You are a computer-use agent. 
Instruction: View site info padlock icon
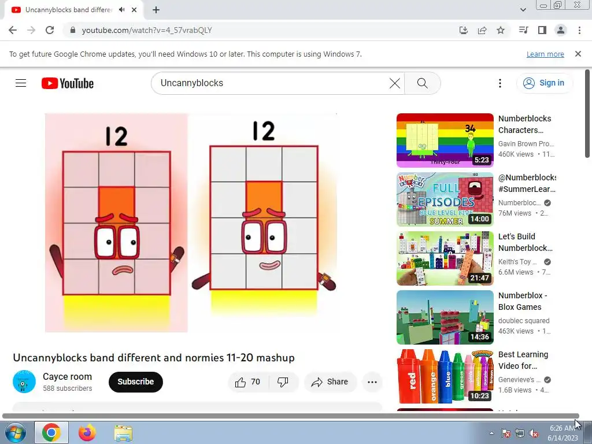point(73,30)
